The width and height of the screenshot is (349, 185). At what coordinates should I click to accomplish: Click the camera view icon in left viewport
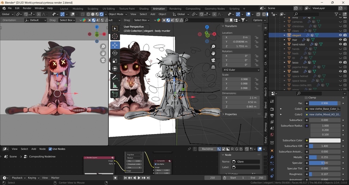click(x=103, y=60)
